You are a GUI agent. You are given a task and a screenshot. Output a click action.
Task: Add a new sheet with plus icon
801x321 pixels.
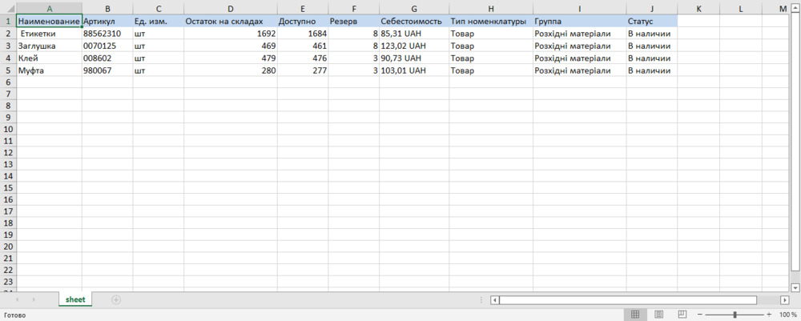point(116,299)
